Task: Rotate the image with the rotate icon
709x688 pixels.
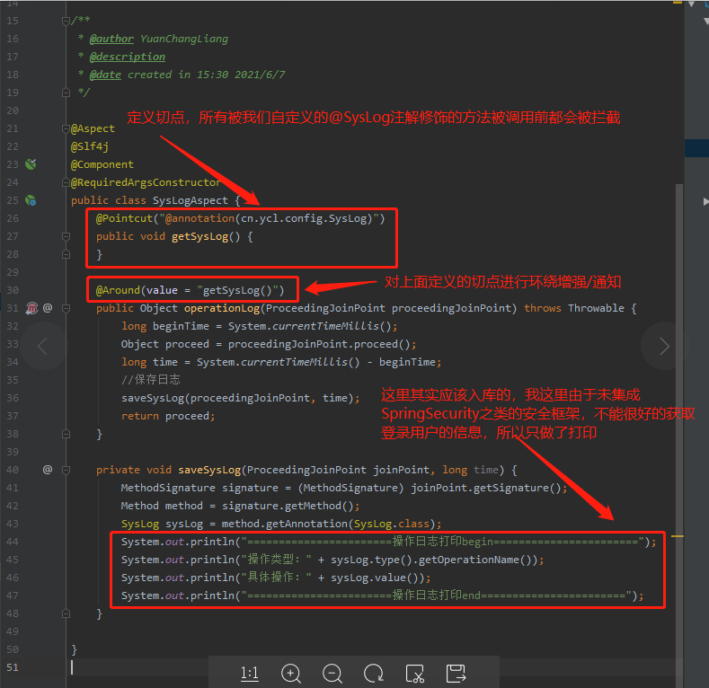Action: [374, 673]
